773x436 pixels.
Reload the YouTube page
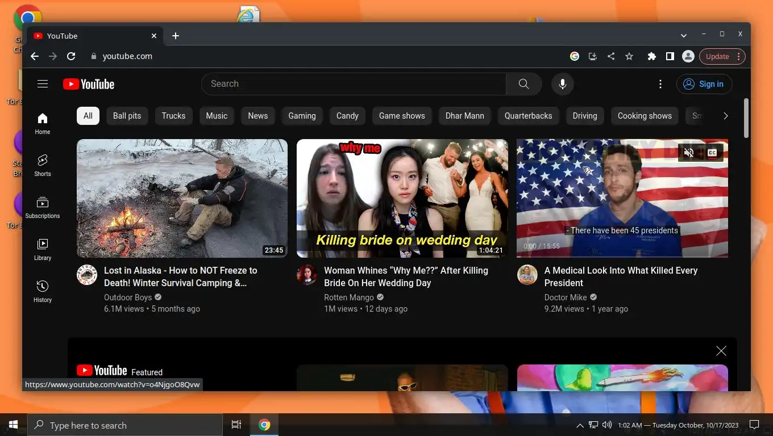click(71, 56)
